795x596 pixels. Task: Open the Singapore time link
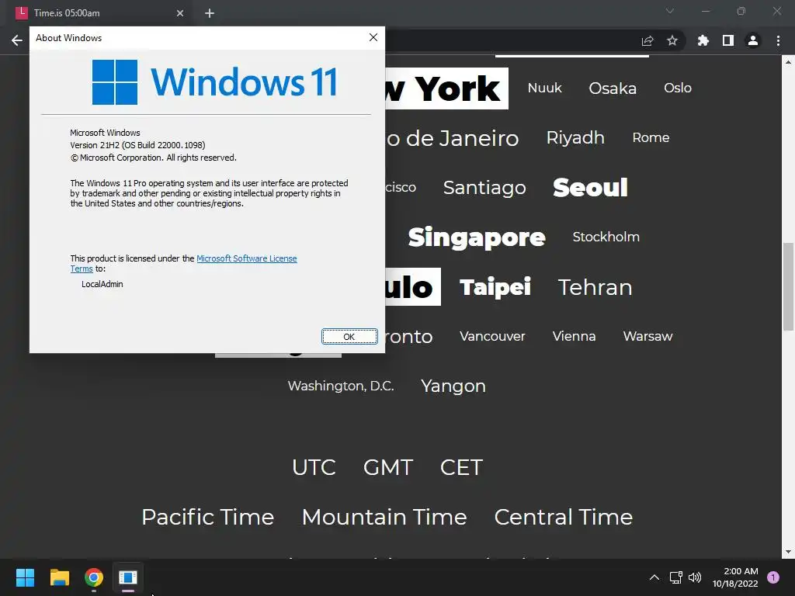click(x=477, y=237)
